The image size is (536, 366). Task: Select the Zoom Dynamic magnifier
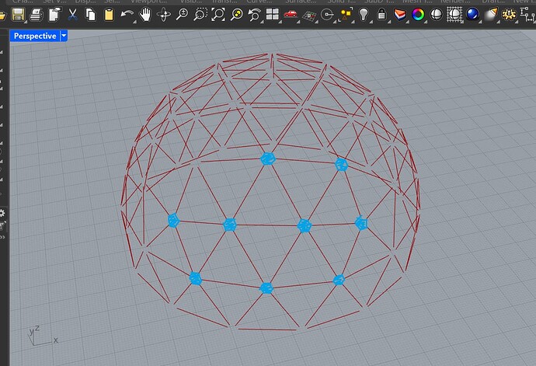182,14
